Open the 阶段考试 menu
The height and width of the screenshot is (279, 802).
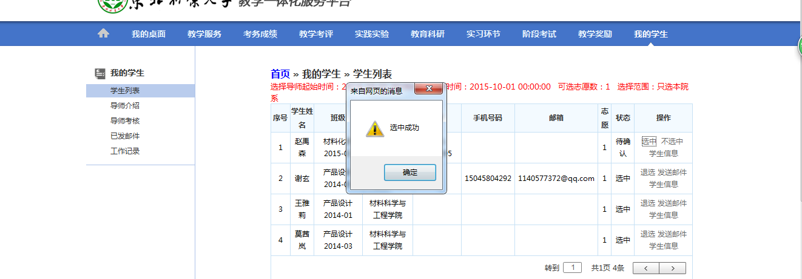pyautogui.click(x=539, y=34)
